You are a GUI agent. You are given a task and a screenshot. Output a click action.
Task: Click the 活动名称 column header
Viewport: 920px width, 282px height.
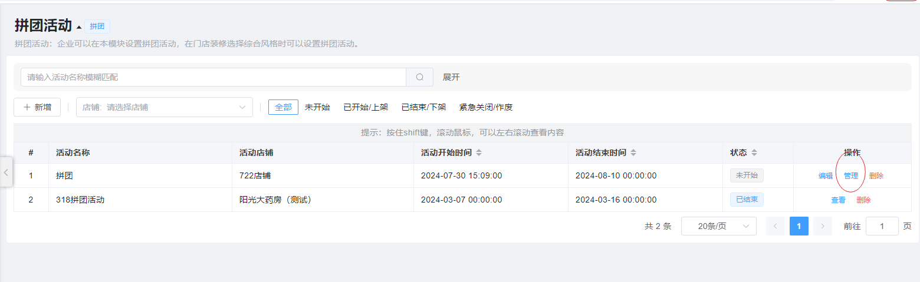click(x=73, y=152)
